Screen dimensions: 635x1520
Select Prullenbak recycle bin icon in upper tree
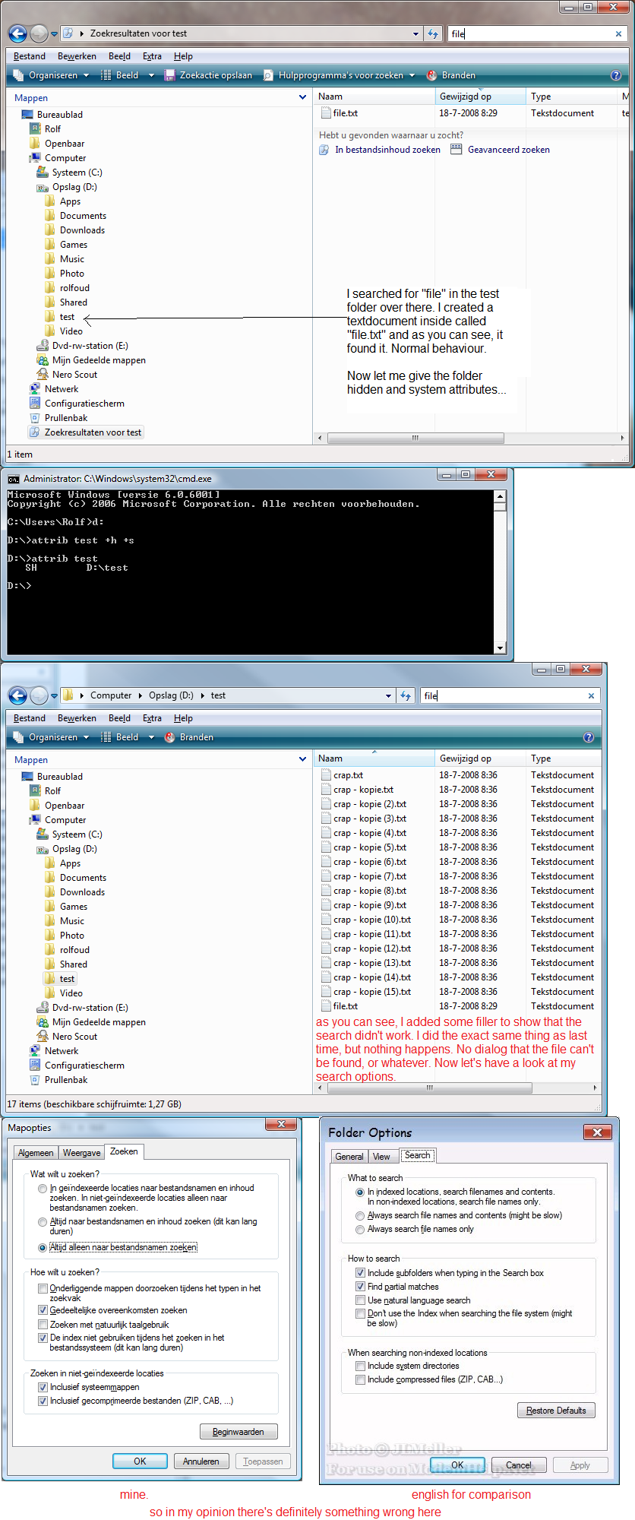(x=35, y=418)
